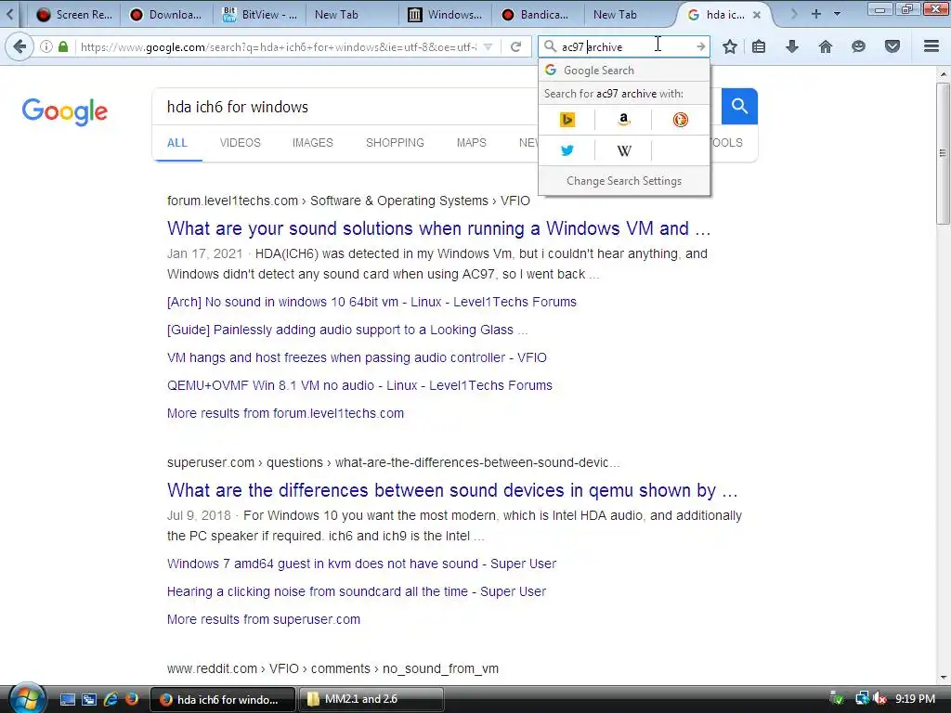Open the Pocket icon
This screenshot has width=951, height=713.
click(892, 46)
